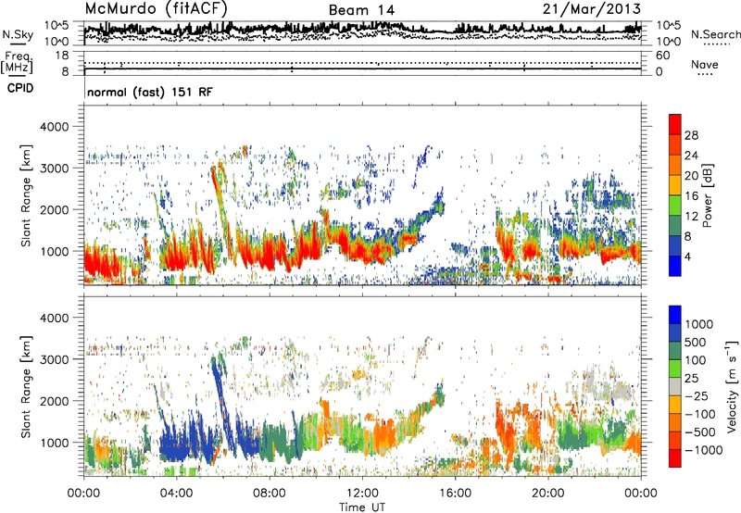This screenshot has height=513, width=741.
Task: Select the "N.Sky" legend label
Action: click(x=18, y=34)
